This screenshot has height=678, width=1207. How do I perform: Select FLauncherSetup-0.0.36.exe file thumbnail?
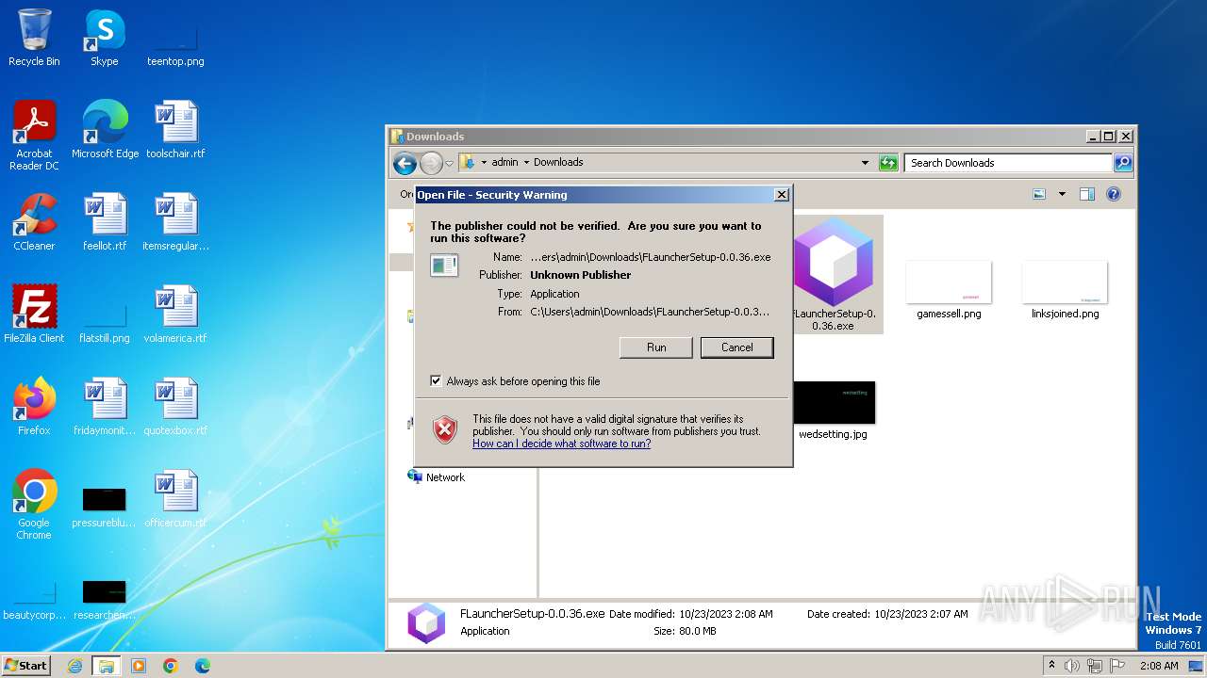coord(834,274)
